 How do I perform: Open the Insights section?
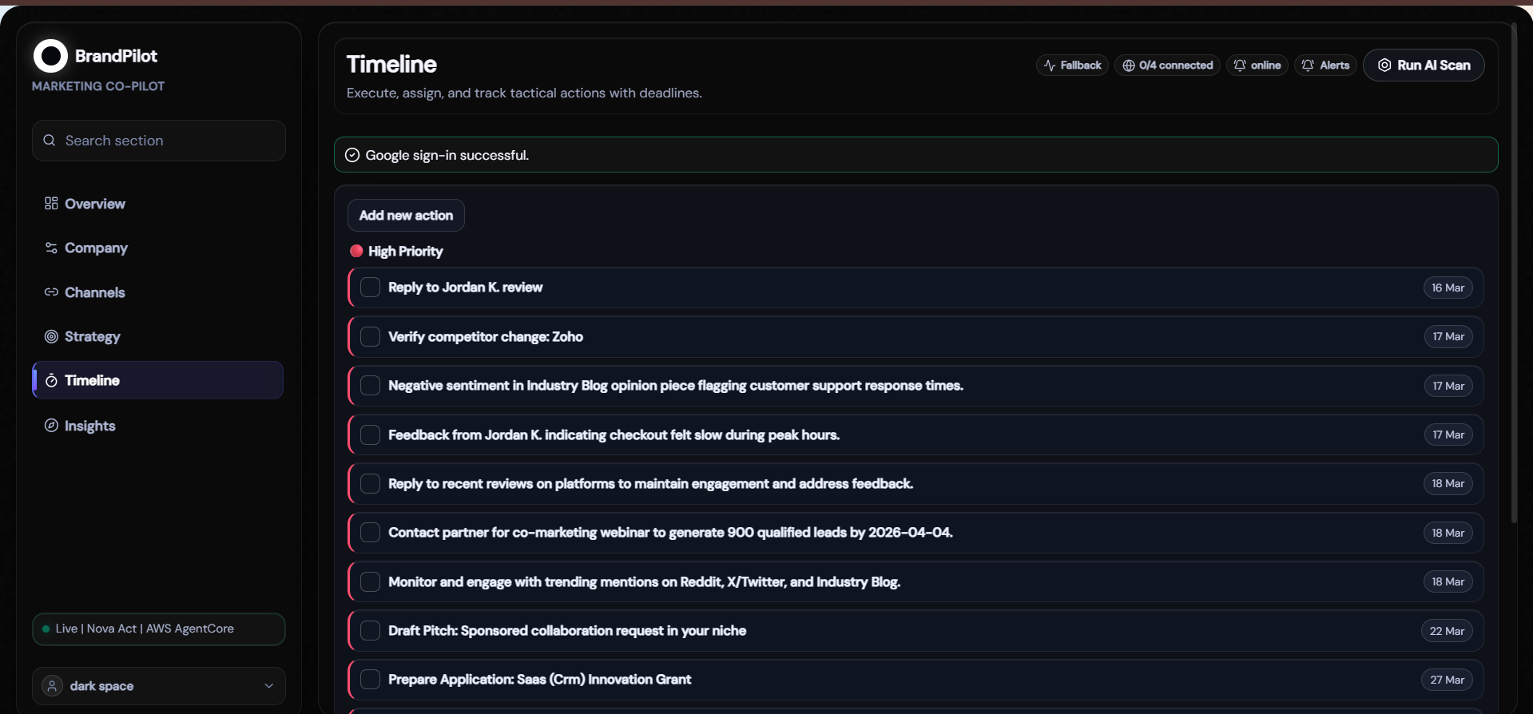click(158, 426)
